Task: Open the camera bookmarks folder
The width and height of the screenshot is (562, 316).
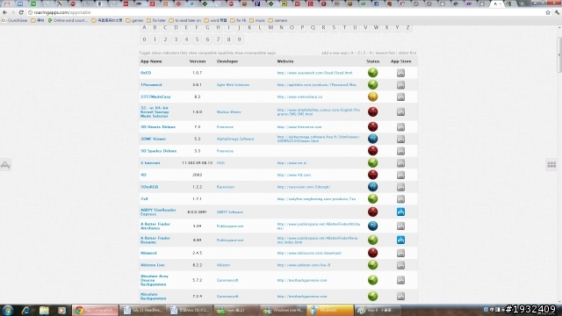Action: 277,20
